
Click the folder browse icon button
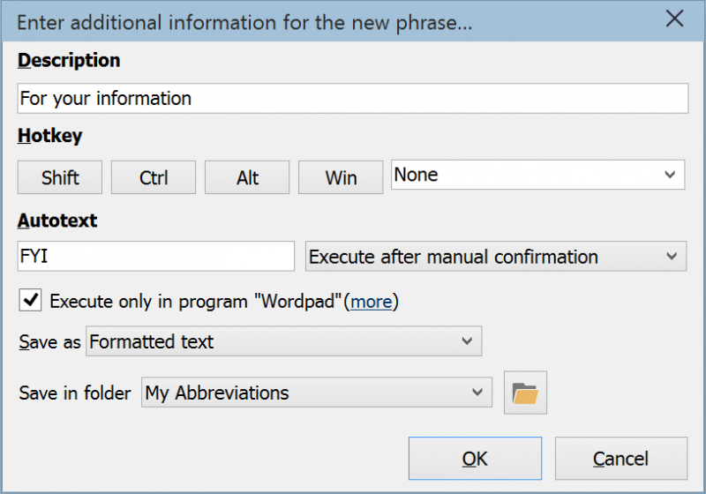tap(525, 393)
